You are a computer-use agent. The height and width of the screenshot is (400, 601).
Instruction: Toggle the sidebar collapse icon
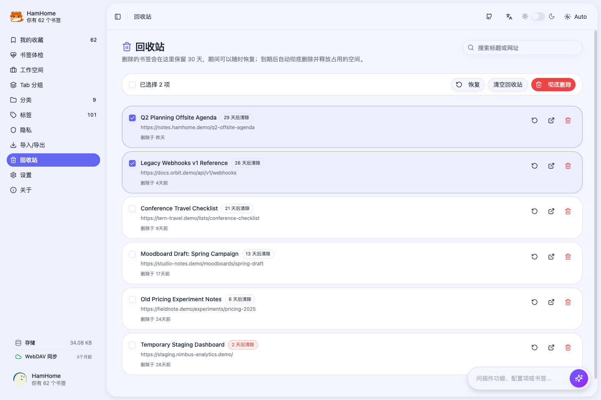pos(118,17)
